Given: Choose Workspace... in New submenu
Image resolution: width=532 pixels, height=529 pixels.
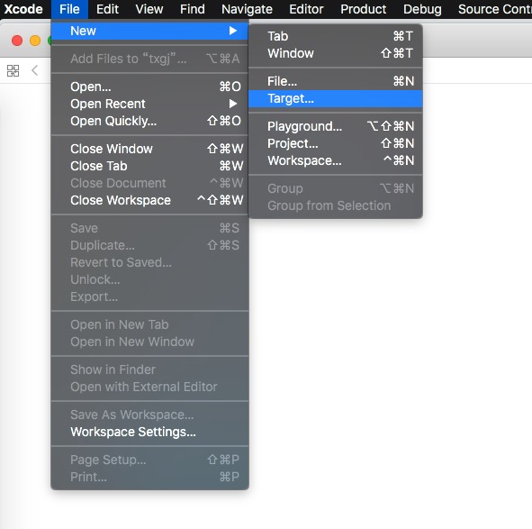Looking at the screenshot, I should pyautogui.click(x=335, y=160).
